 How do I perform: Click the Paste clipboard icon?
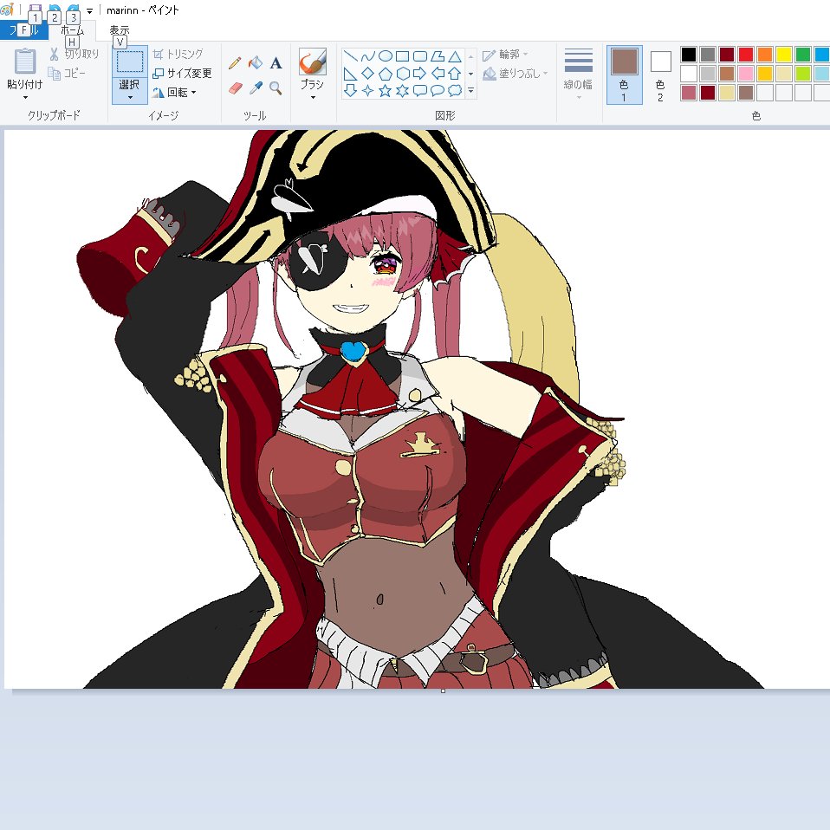25,62
